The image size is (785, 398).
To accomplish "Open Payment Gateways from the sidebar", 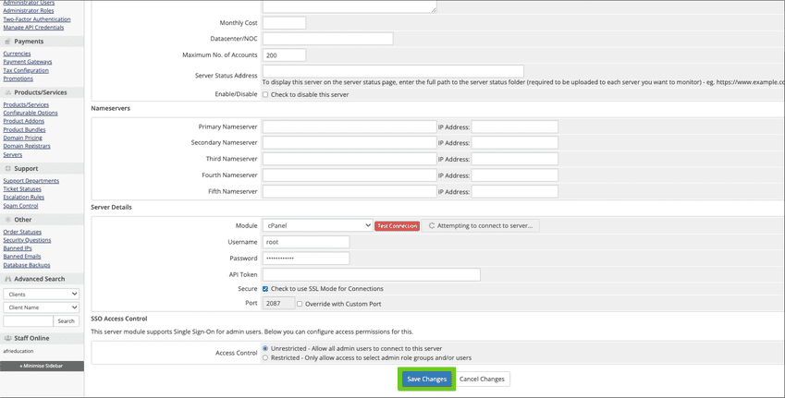I will [x=26, y=62].
